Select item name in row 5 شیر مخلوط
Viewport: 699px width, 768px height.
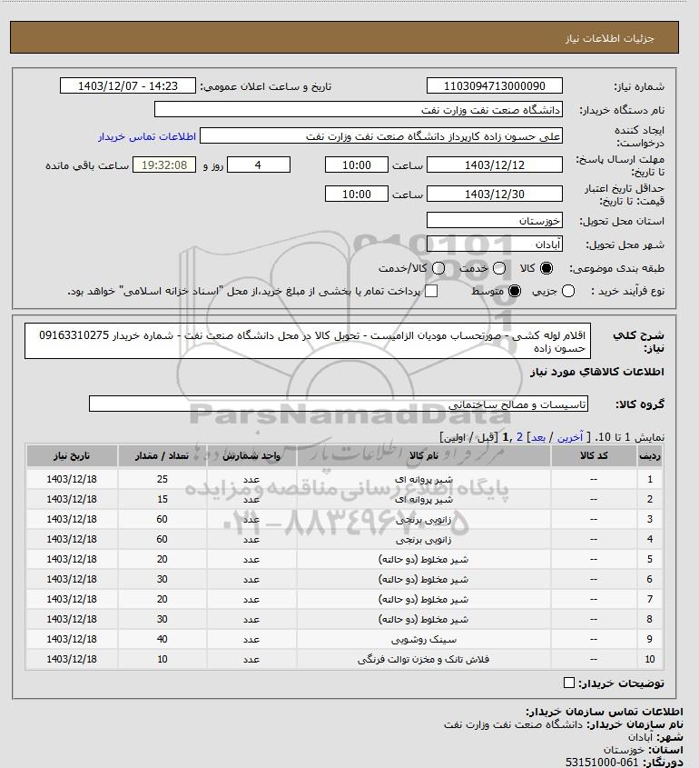pos(424,559)
